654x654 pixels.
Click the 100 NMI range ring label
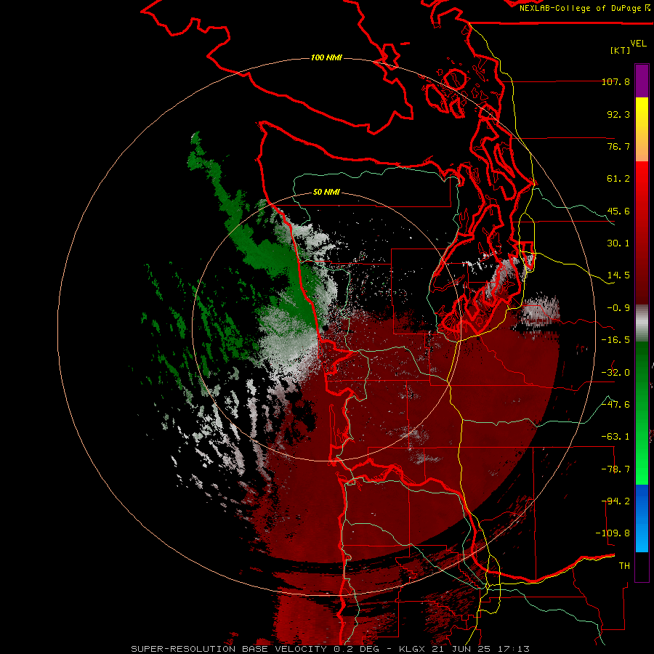pos(326,57)
